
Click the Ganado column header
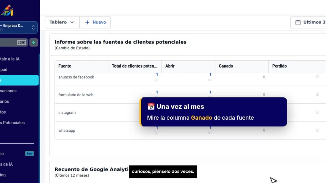click(242, 66)
